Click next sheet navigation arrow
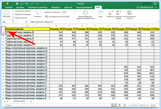Screen dimensions: 161x109 8,102
